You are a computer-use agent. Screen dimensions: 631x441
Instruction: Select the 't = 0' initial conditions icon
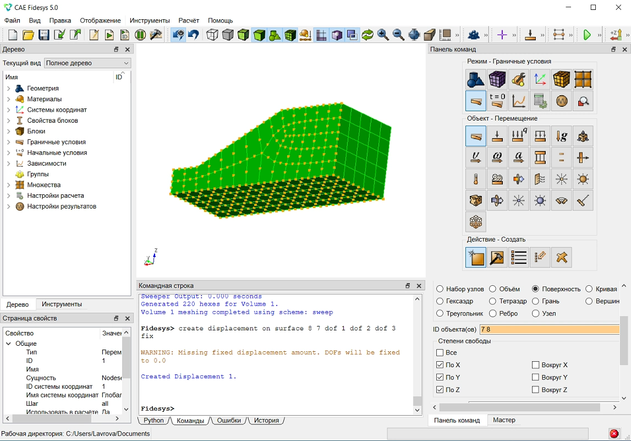pyautogui.click(x=497, y=100)
